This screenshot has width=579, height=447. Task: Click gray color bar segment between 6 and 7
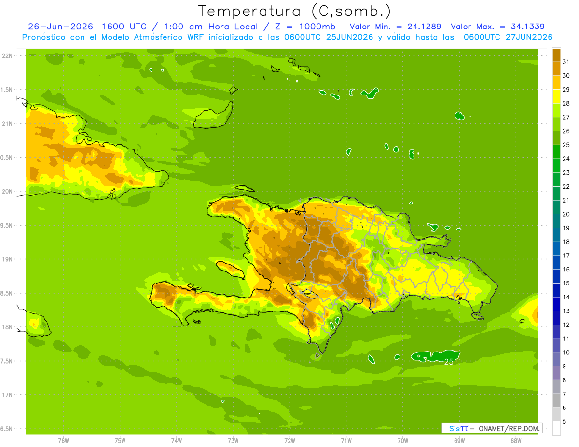coord(556,401)
